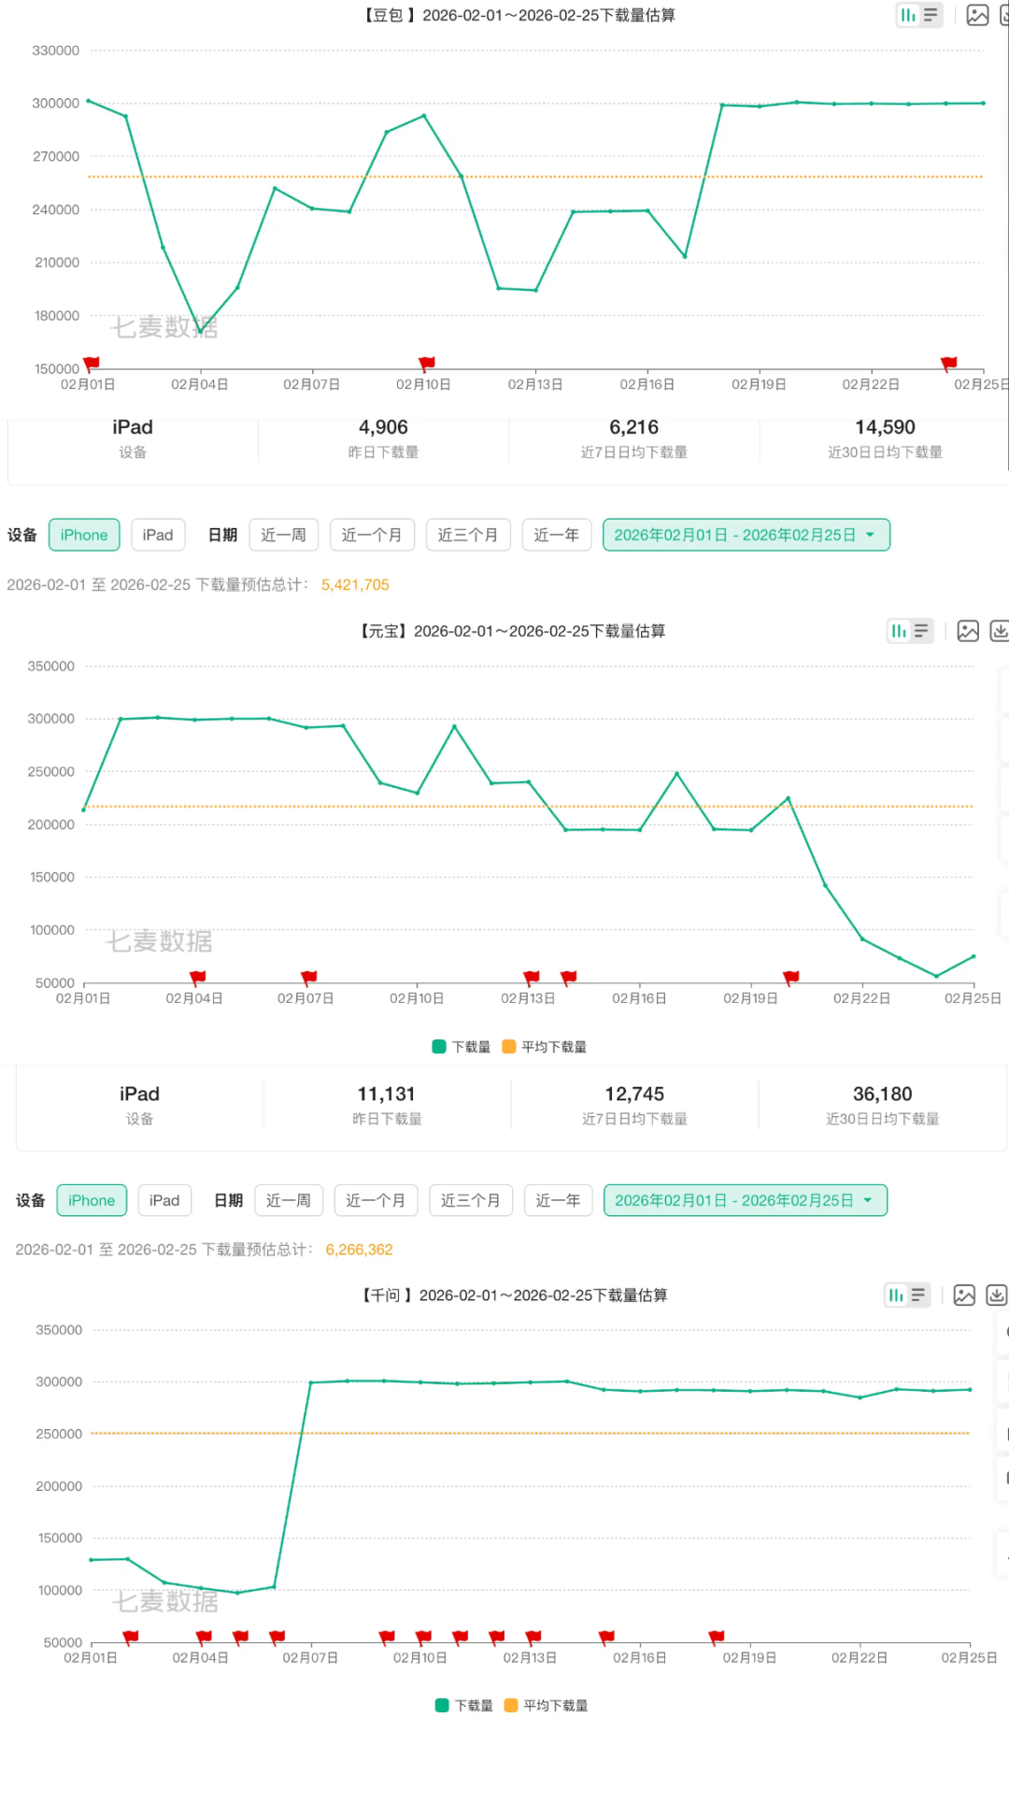
Task: Toggle 平均下载量 legend under 元宝 chart
Action: click(x=545, y=1047)
